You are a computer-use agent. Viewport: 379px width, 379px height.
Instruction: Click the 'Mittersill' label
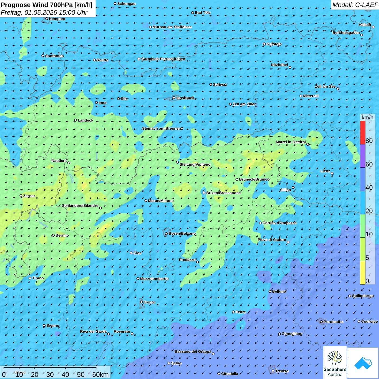coord(311,96)
